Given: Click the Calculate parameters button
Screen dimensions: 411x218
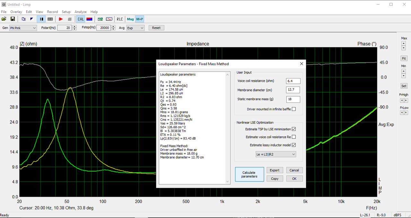Looking at the screenshot, I should [x=249, y=174].
